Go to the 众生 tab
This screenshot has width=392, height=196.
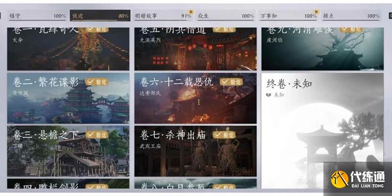coord(226,16)
